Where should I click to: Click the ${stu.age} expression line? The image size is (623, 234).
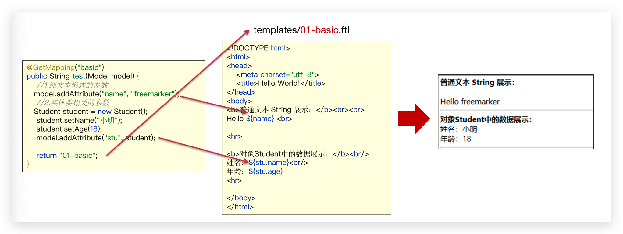click(255, 171)
